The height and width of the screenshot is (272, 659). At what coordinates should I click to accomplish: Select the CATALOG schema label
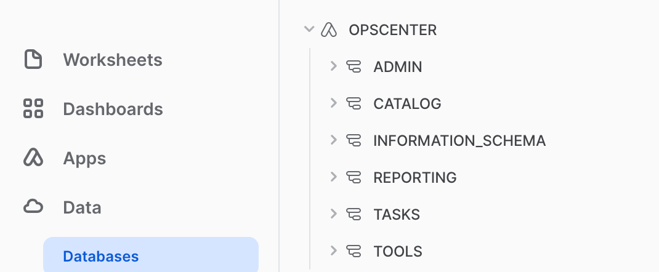407,103
